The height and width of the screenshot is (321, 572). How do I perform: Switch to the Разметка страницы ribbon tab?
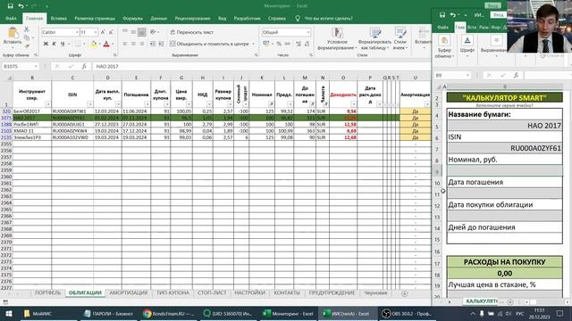pos(95,18)
